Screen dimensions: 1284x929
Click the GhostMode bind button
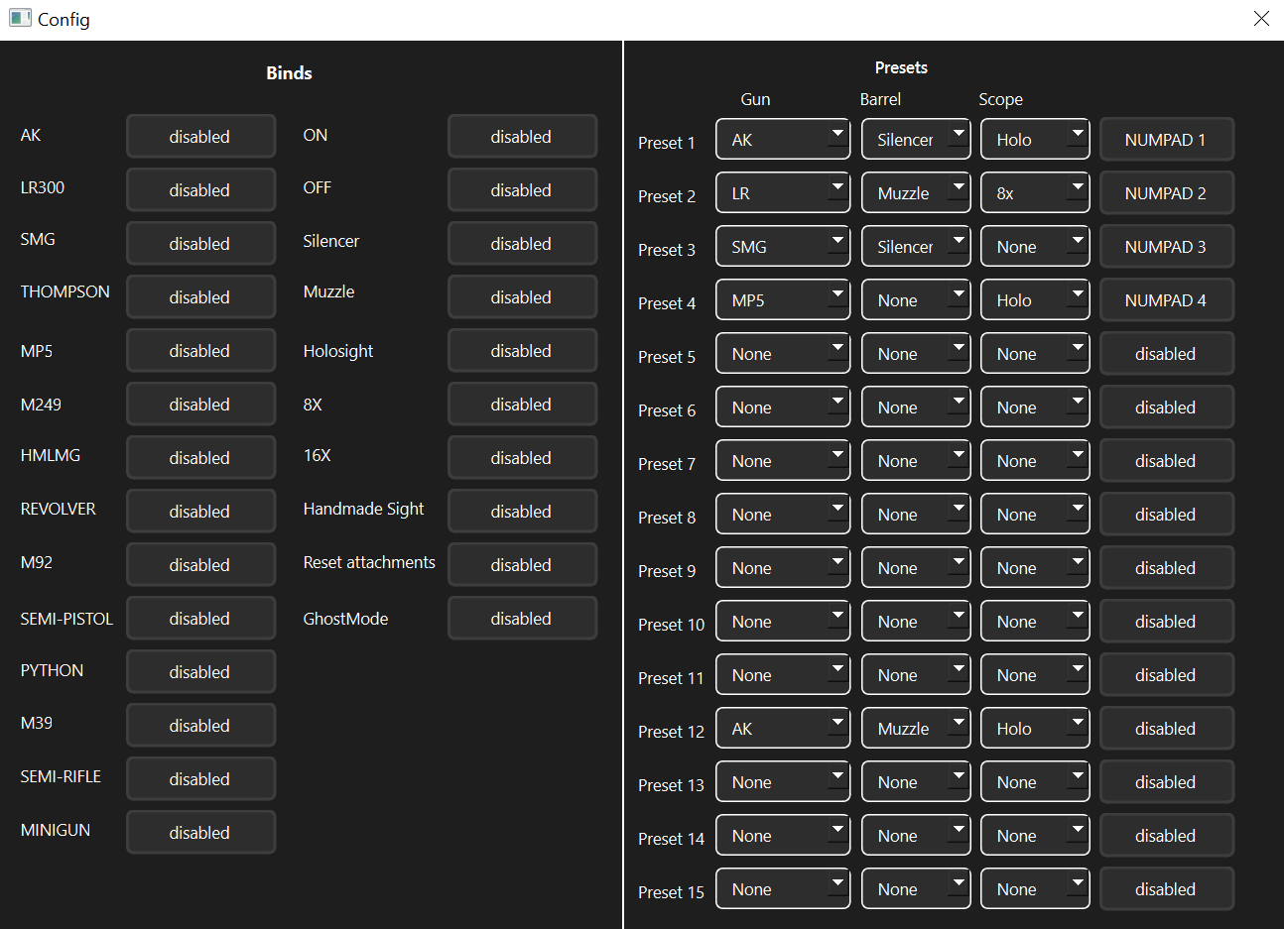(x=522, y=618)
